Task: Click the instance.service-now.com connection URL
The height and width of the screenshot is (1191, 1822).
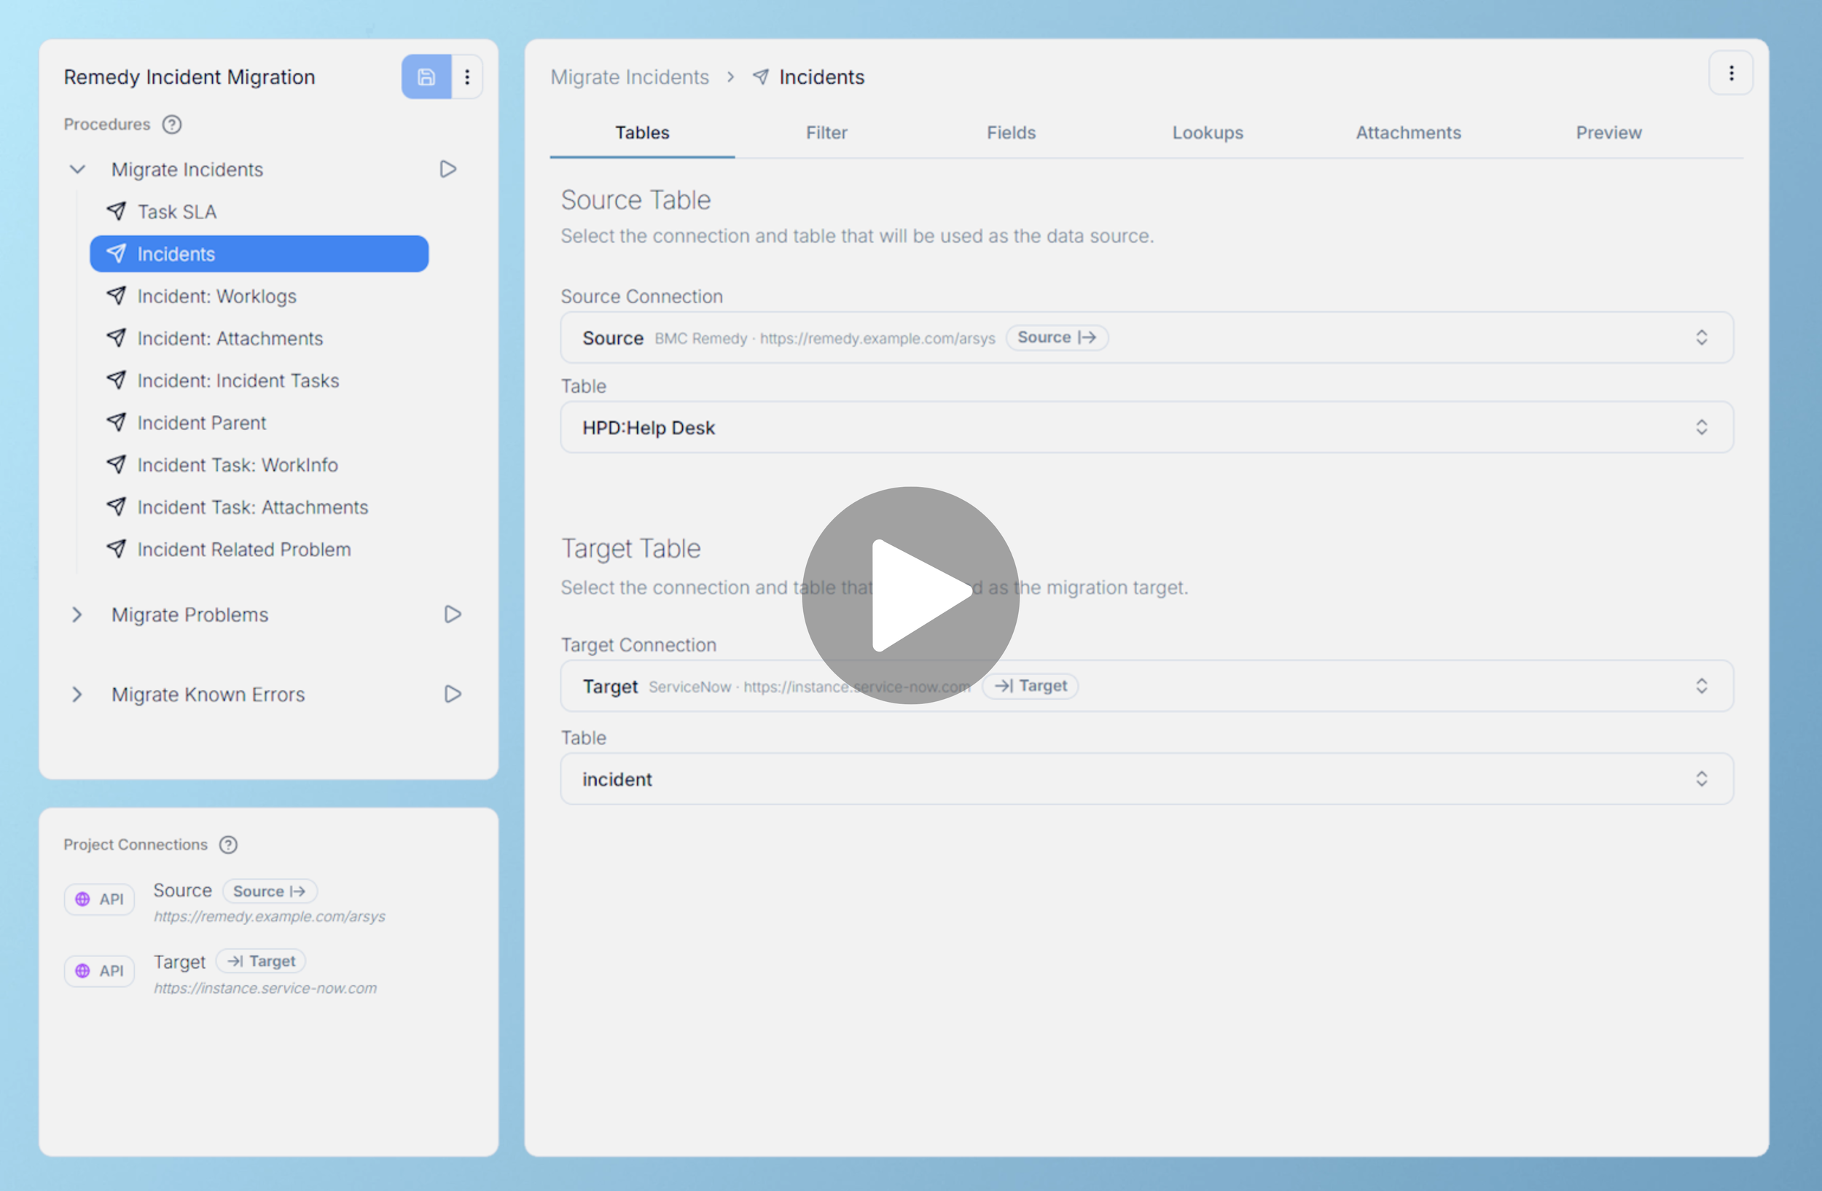Action: click(265, 988)
